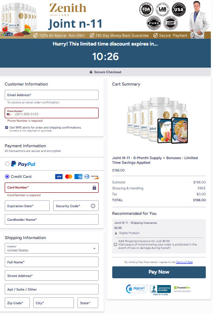Click the Full Name field

pyautogui.click(x=51, y=262)
